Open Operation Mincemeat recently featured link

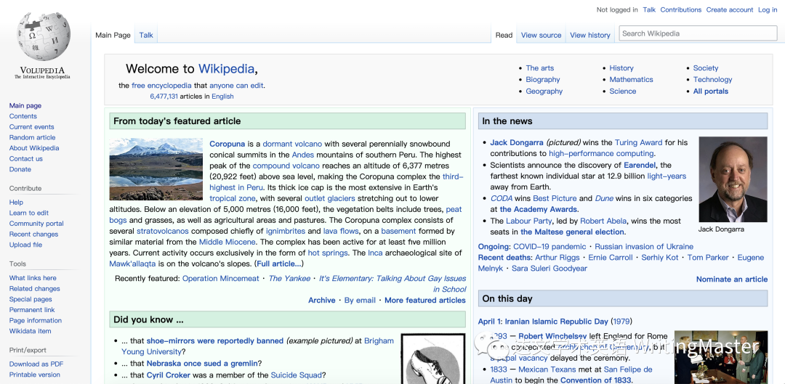pyautogui.click(x=221, y=279)
